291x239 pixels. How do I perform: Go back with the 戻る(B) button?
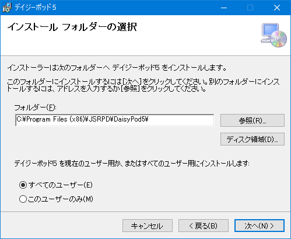point(204,226)
